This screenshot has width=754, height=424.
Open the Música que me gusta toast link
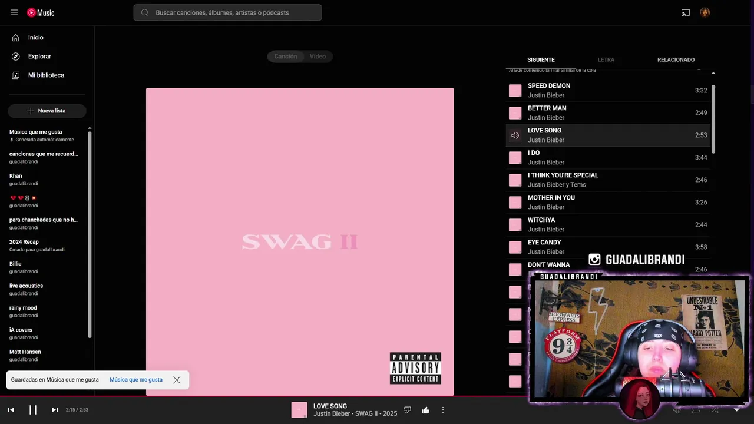point(136,380)
